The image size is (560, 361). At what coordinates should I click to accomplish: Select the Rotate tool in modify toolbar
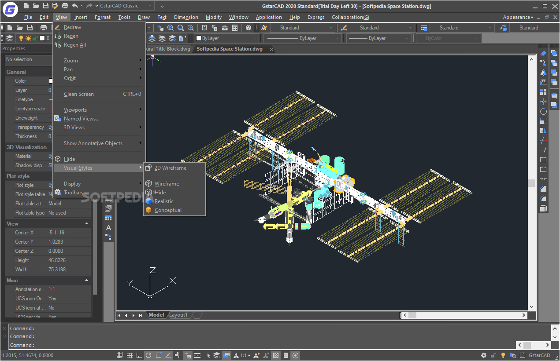pos(543,111)
